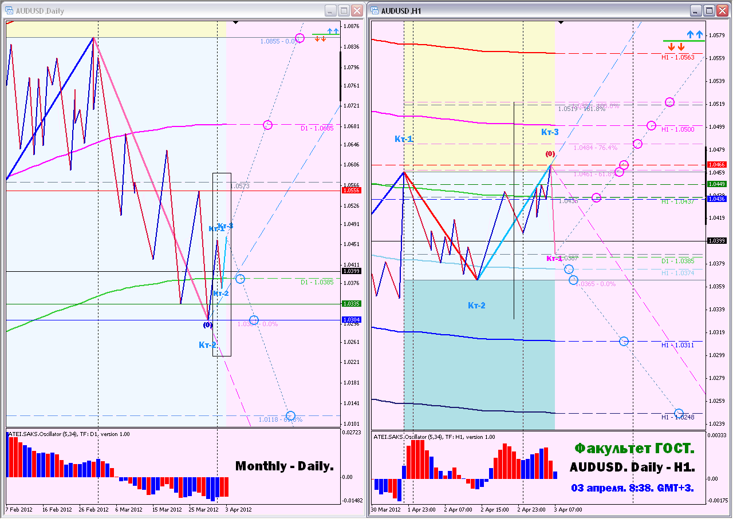
Task: Select magenta circle on 1.0484 - 76.4% line
Action: pos(637,144)
